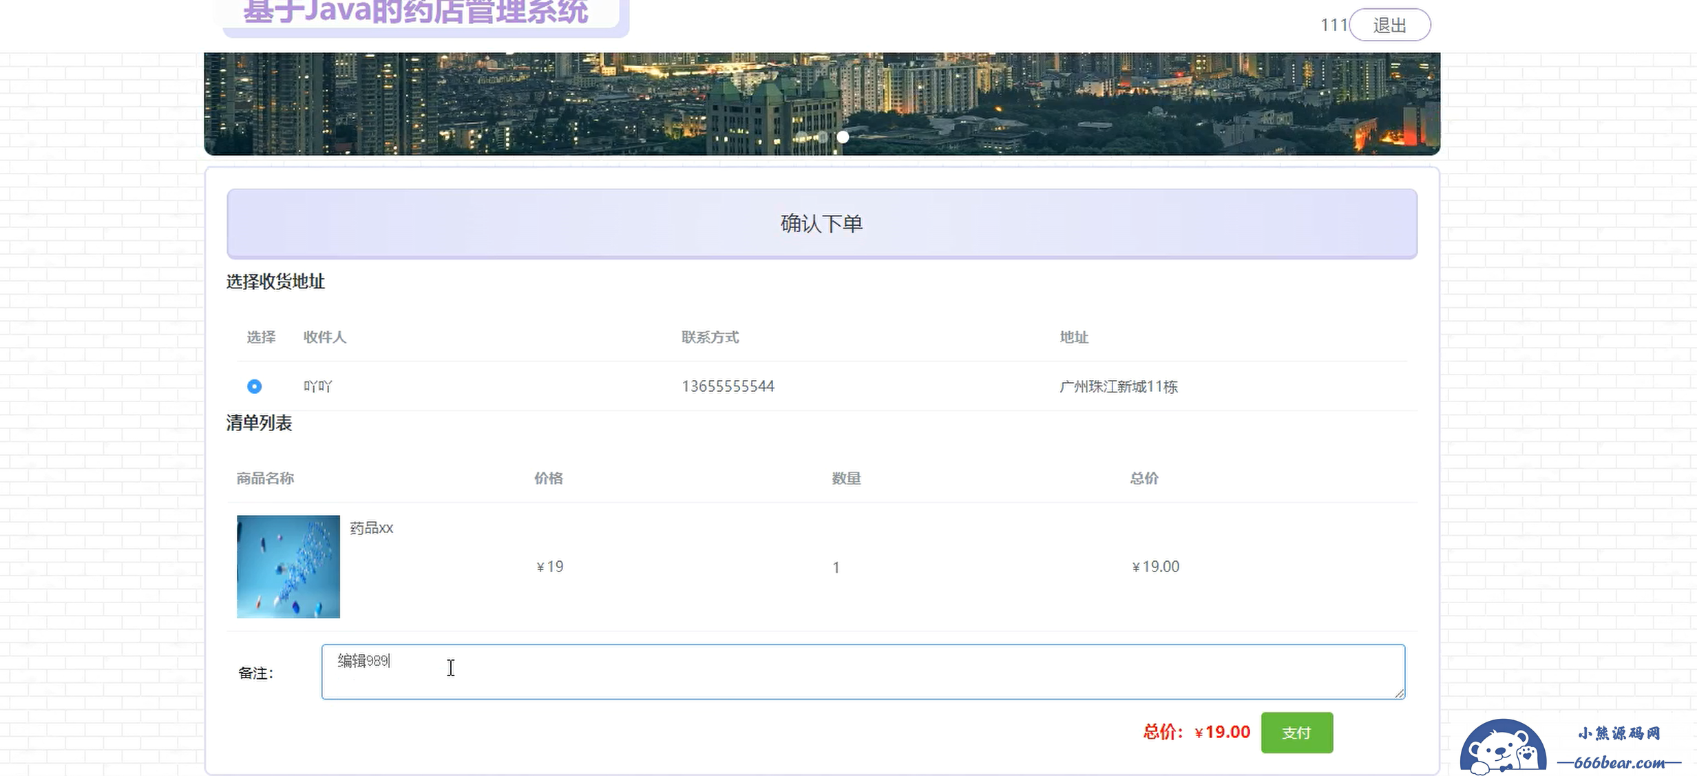Click the 确认下单 heading bar

(822, 224)
